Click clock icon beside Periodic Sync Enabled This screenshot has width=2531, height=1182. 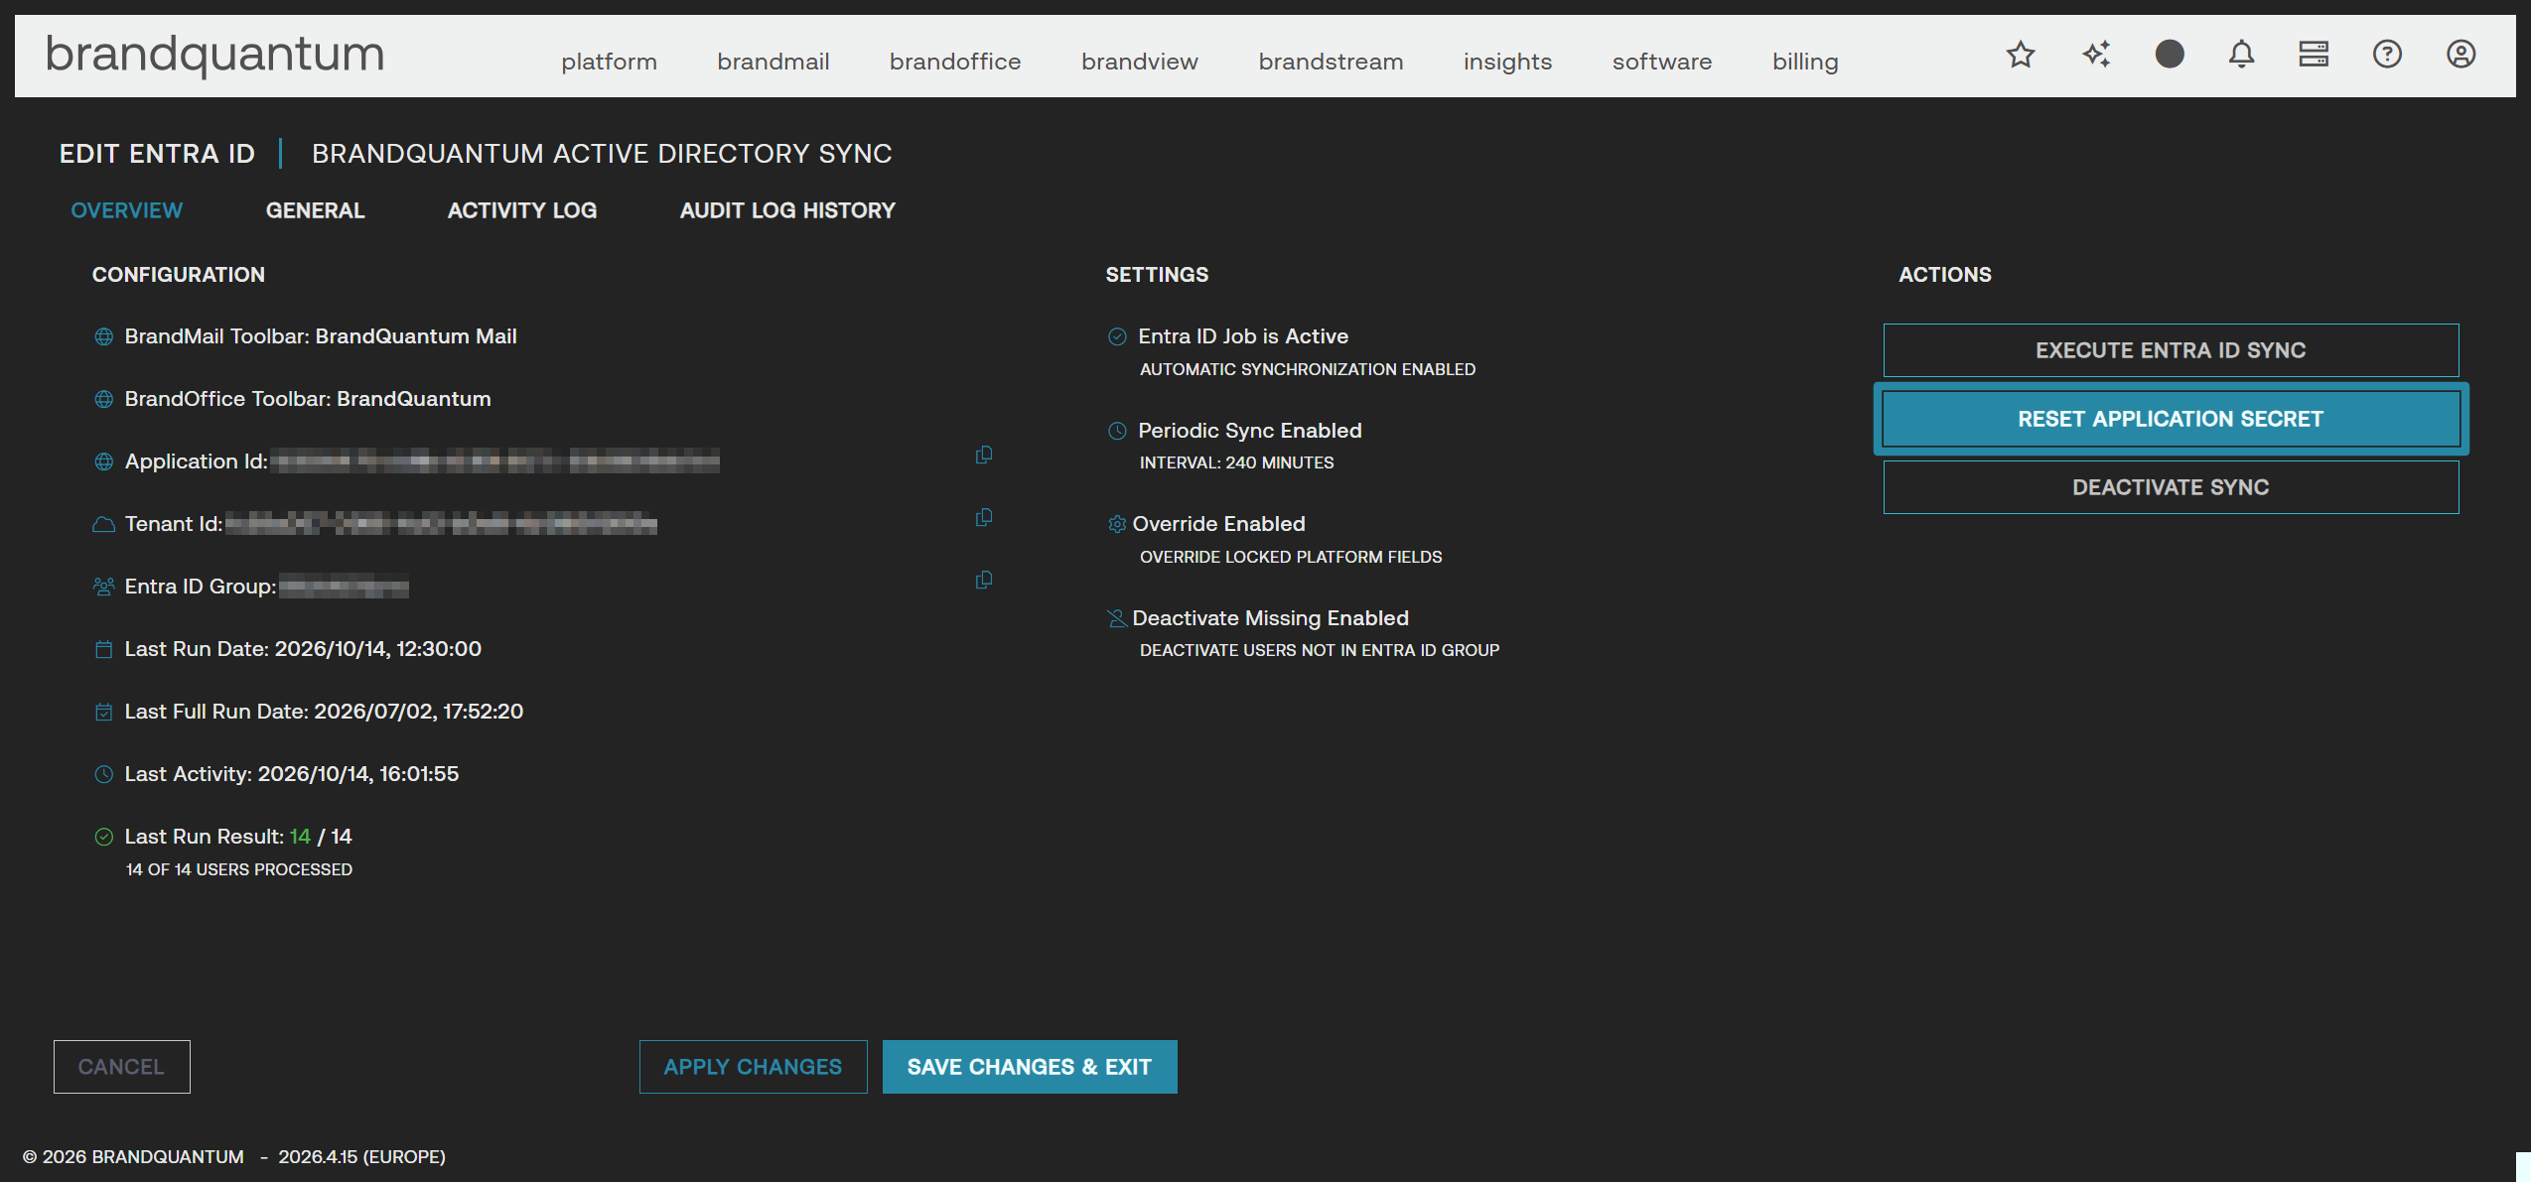point(1117,431)
